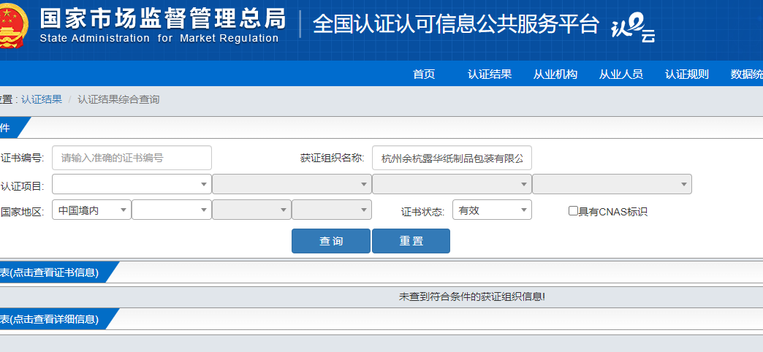Click the 认证结果 breadcrumb link
Viewport: 763px width, 352px height.
[42, 99]
